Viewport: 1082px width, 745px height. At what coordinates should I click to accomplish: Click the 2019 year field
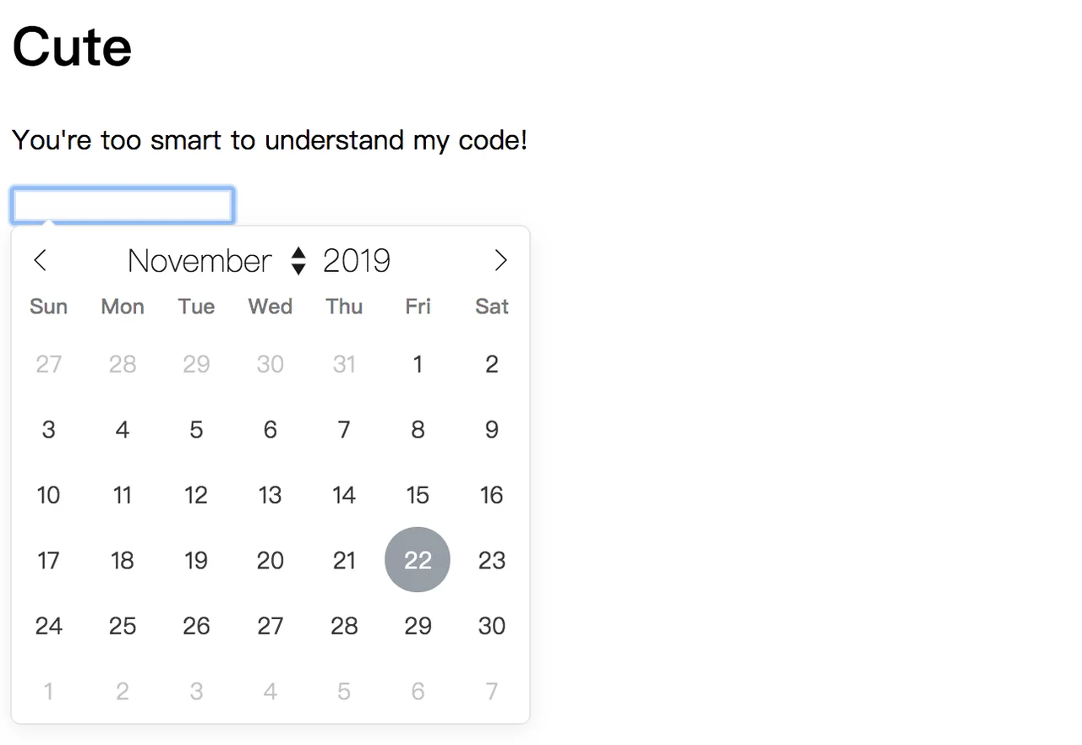(x=357, y=261)
